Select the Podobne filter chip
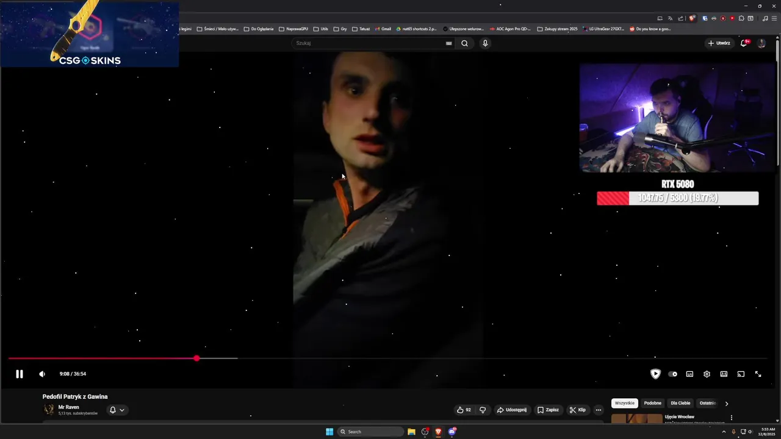This screenshot has height=439, width=781. coord(652,403)
